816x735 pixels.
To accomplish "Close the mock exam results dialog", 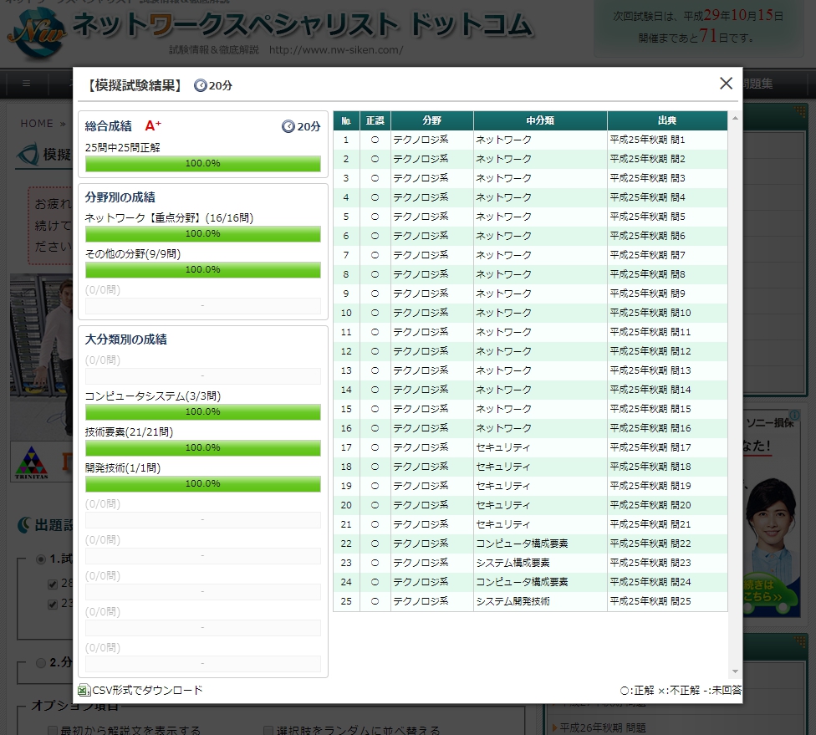I will [x=726, y=84].
